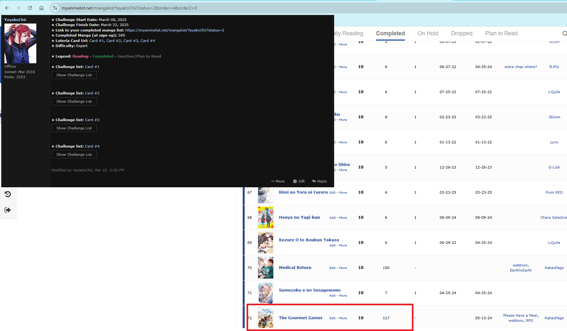
Task: Expand More for Honya no Yagi-kun
Action: (x=343, y=218)
